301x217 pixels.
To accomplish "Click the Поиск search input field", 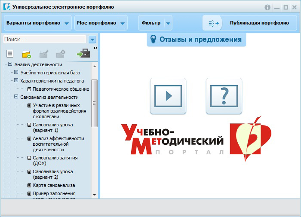I will [x=45, y=40].
